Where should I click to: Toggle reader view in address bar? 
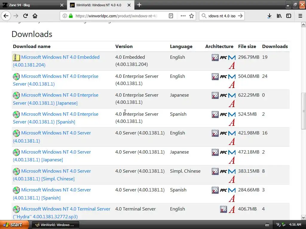click(171, 16)
